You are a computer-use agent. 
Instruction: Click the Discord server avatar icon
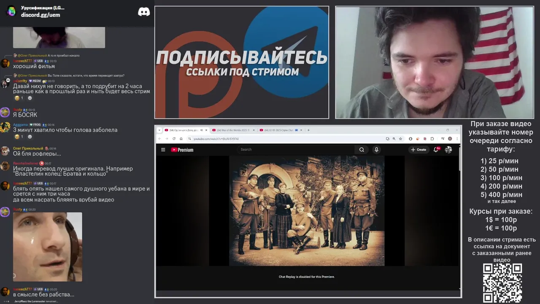coord(11,11)
